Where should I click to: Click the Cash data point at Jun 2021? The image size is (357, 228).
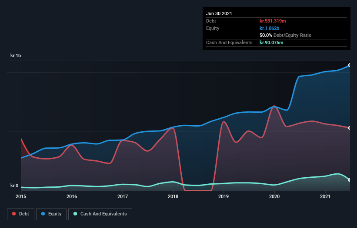[350, 180]
